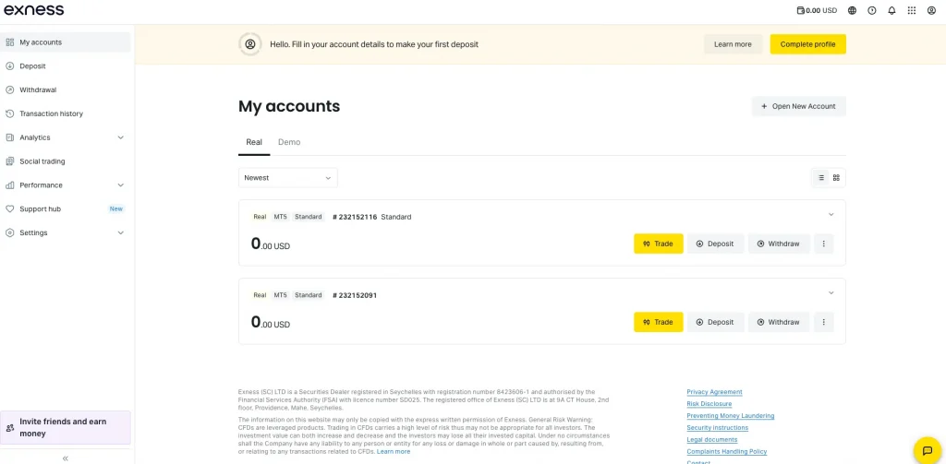Collapse the sidebar with double-chevron

pyautogui.click(x=66, y=458)
